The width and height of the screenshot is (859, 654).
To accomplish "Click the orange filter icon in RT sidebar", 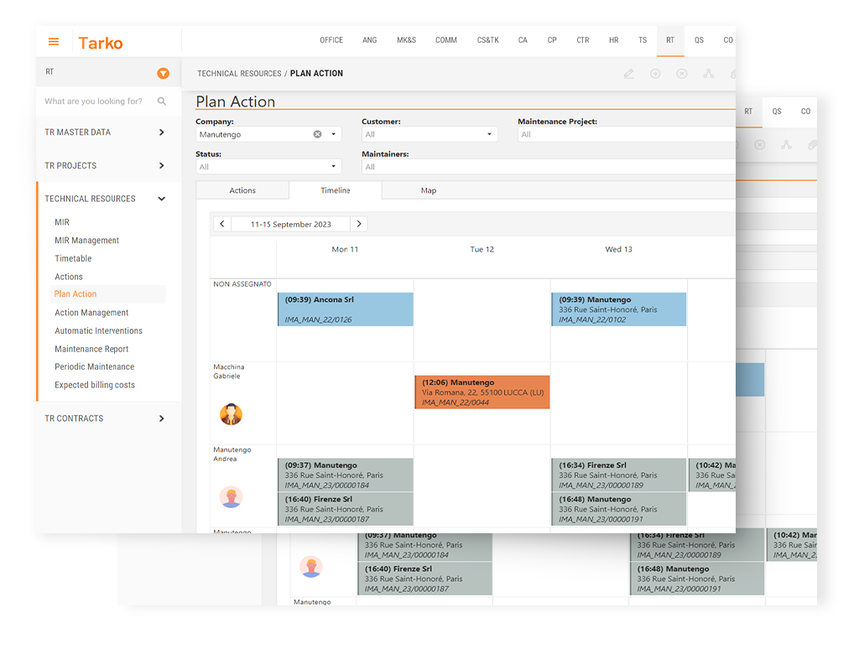I will 163,73.
